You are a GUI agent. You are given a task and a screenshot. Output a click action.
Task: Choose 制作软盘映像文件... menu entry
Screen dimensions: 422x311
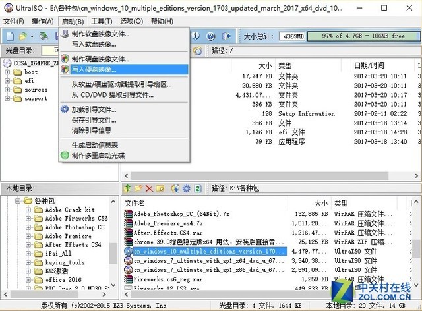tap(124, 34)
